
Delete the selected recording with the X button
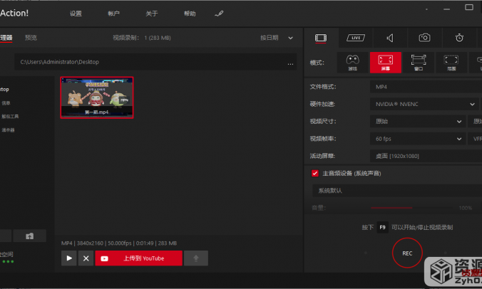pos(86,258)
